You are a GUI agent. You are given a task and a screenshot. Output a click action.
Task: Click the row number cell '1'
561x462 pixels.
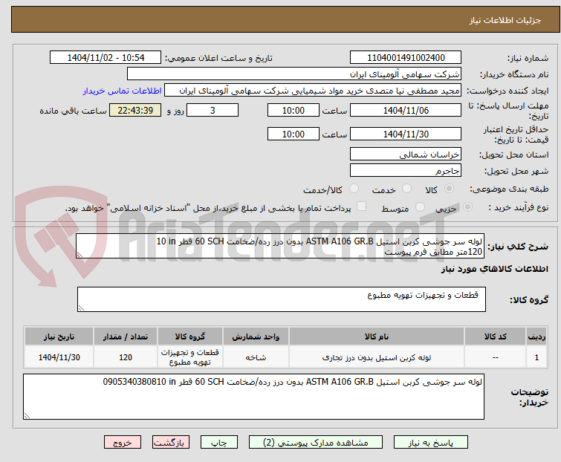[x=536, y=357]
